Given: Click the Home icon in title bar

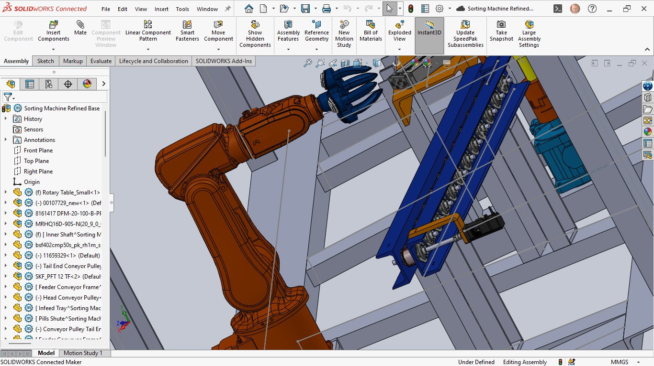Looking at the screenshot, I should click(249, 9).
